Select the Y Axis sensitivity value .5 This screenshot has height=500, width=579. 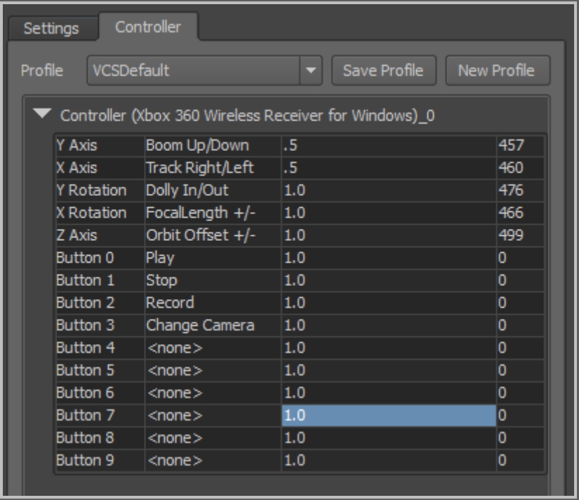[387, 146]
